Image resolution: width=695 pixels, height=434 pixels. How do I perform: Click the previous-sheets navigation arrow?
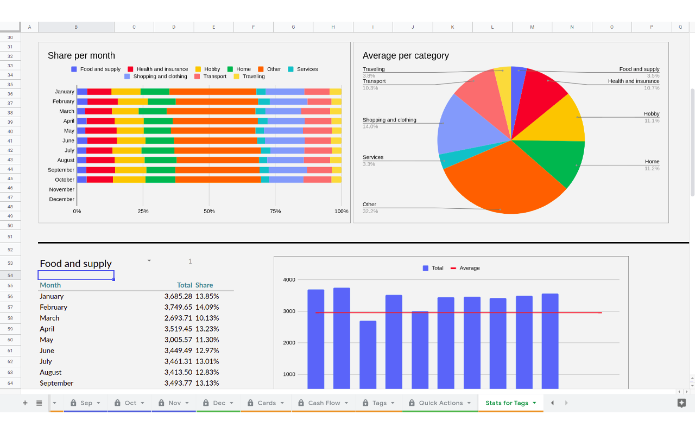(552, 403)
